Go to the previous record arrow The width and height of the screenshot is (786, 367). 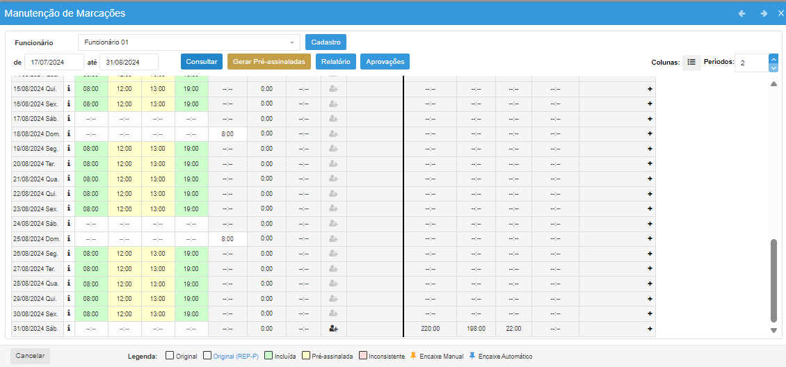click(x=742, y=13)
